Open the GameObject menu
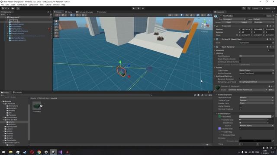 click(22, 5)
